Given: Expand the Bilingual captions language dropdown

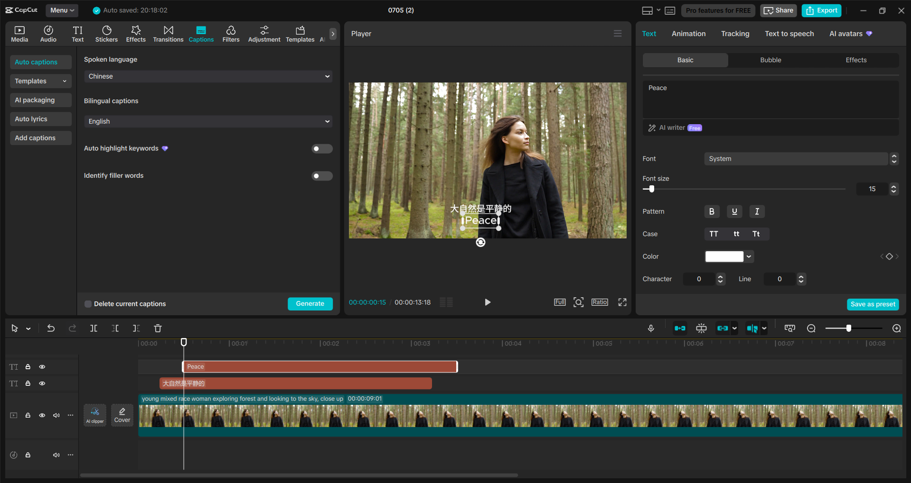Looking at the screenshot, I should pyautogui.click(x=207, y=121).
